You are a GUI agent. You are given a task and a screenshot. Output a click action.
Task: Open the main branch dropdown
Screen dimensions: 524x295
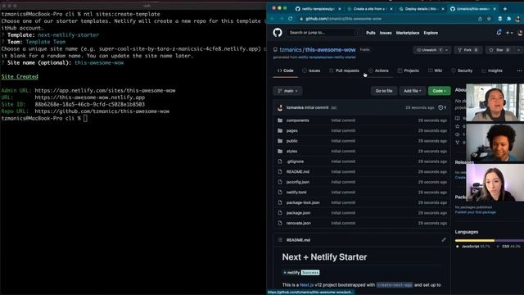click(287, 91)
